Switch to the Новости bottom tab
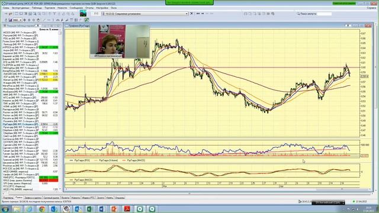Image resolution: width=379 pixels, height=213 pixels. click(76, 198)
